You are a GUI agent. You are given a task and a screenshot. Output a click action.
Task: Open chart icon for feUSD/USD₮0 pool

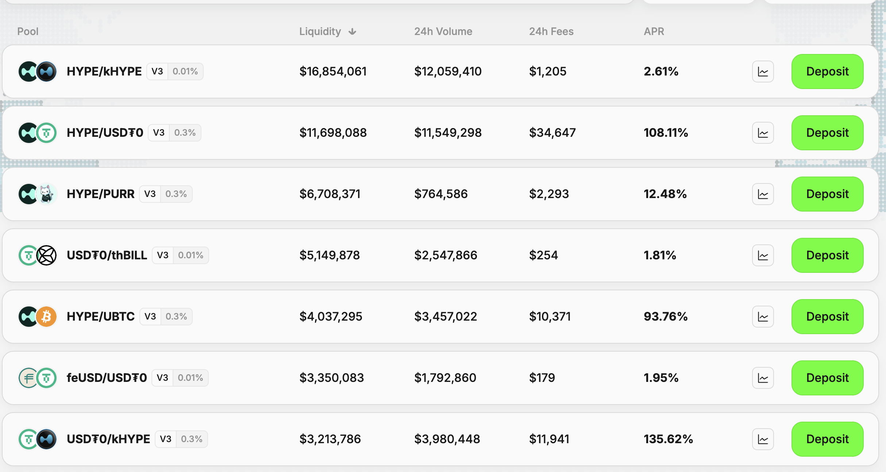tap(763, 378)
